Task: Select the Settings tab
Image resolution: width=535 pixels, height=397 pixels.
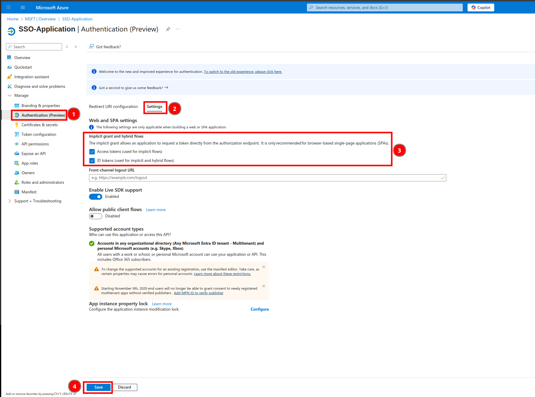Action: pyautogui.click(x=154, y=107)
